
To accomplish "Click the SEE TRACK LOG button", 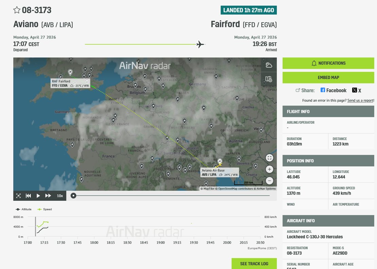I will tap(254, 264).
